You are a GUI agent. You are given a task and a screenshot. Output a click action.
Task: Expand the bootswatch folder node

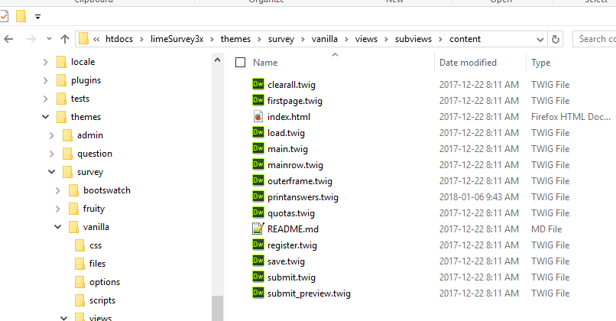[x=58, y=190]
